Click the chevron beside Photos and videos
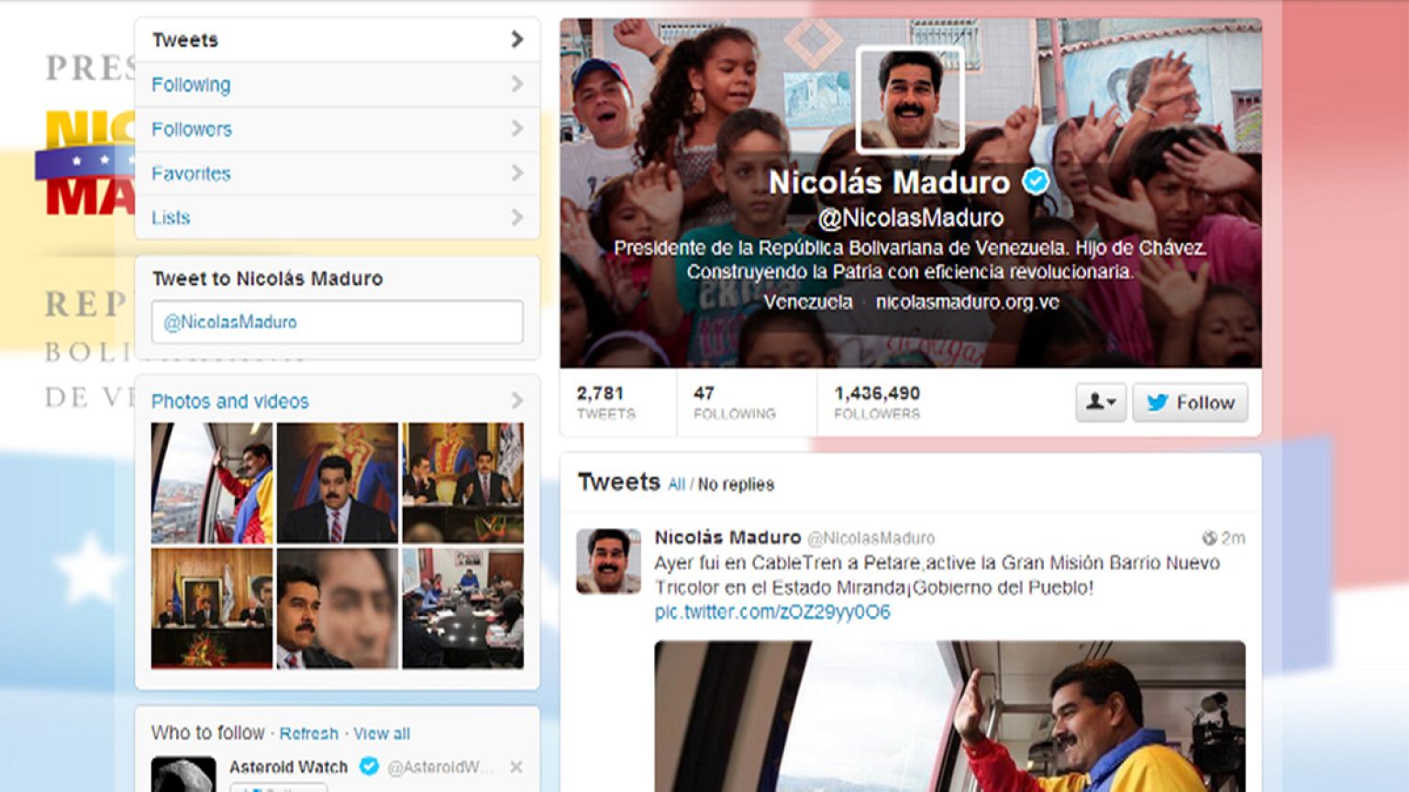Viewport: 1409px width, 792px height. 517,401
